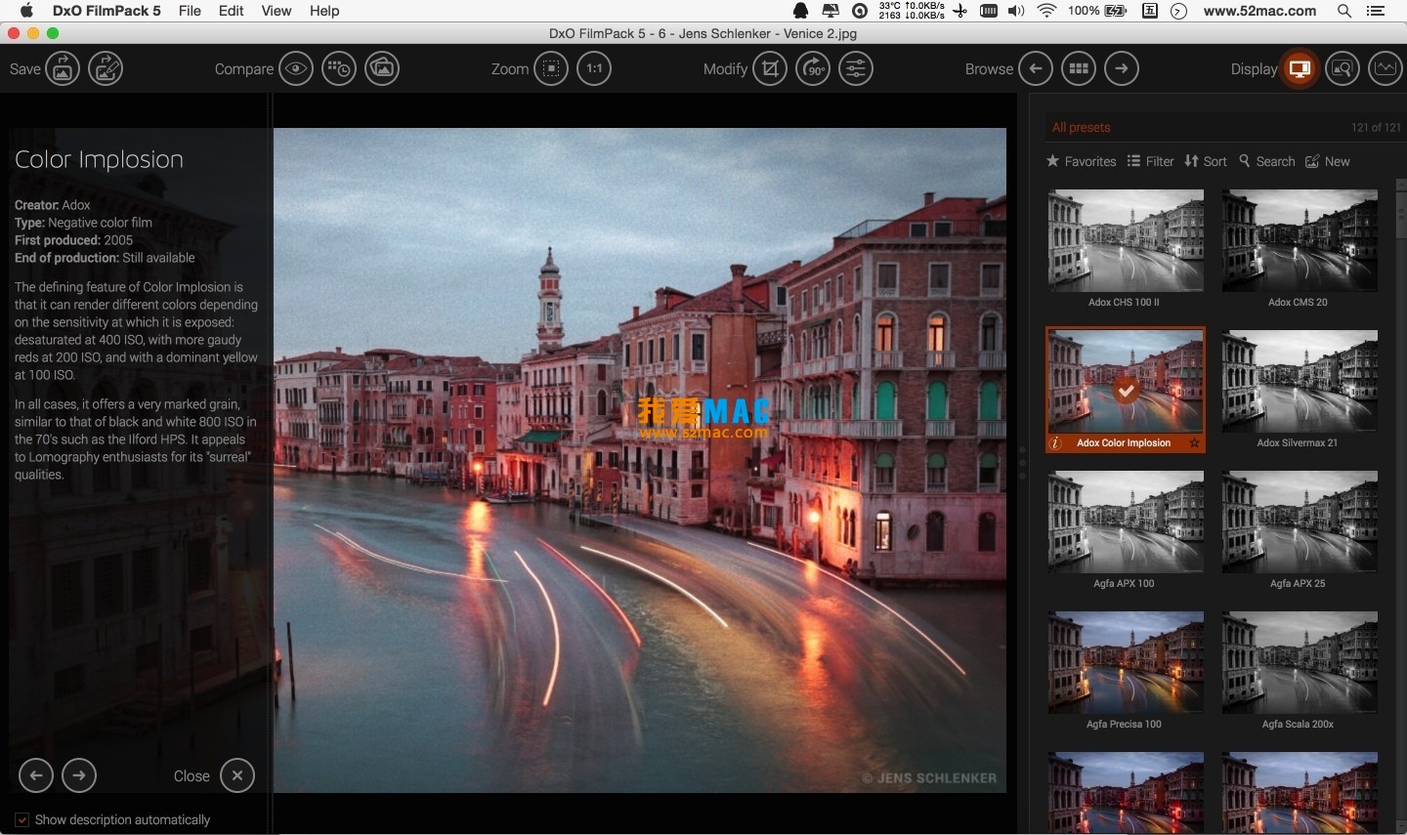Click the Spotlight search icon in menu bar
Screen dimensions: 1407x835
1344,11
